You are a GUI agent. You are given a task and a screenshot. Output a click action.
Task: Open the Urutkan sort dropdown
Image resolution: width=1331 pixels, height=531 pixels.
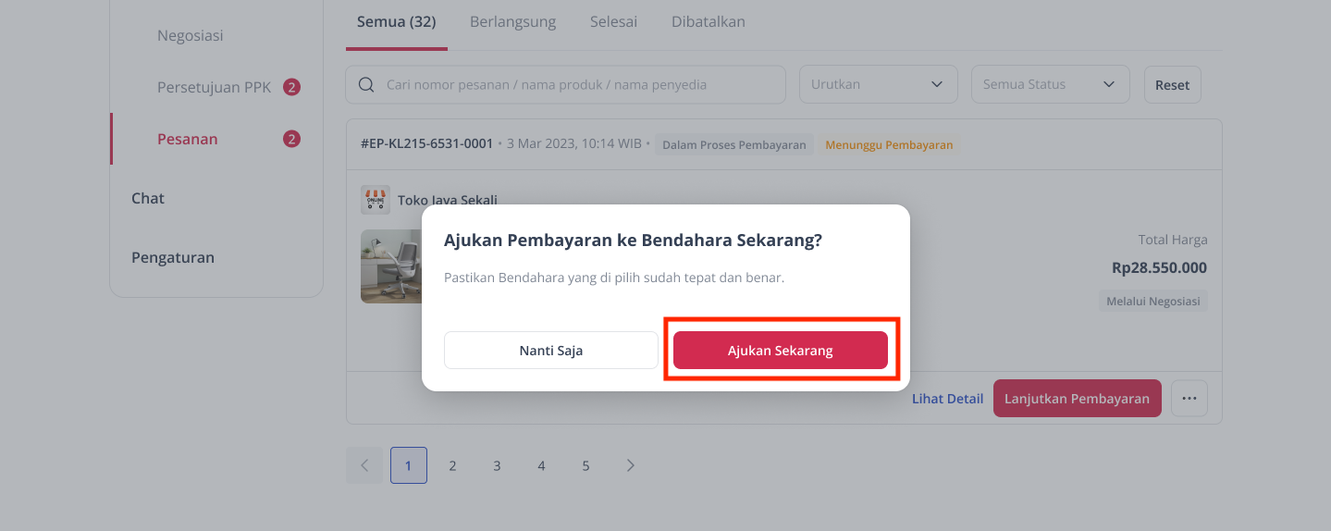[x=878, y=84]
